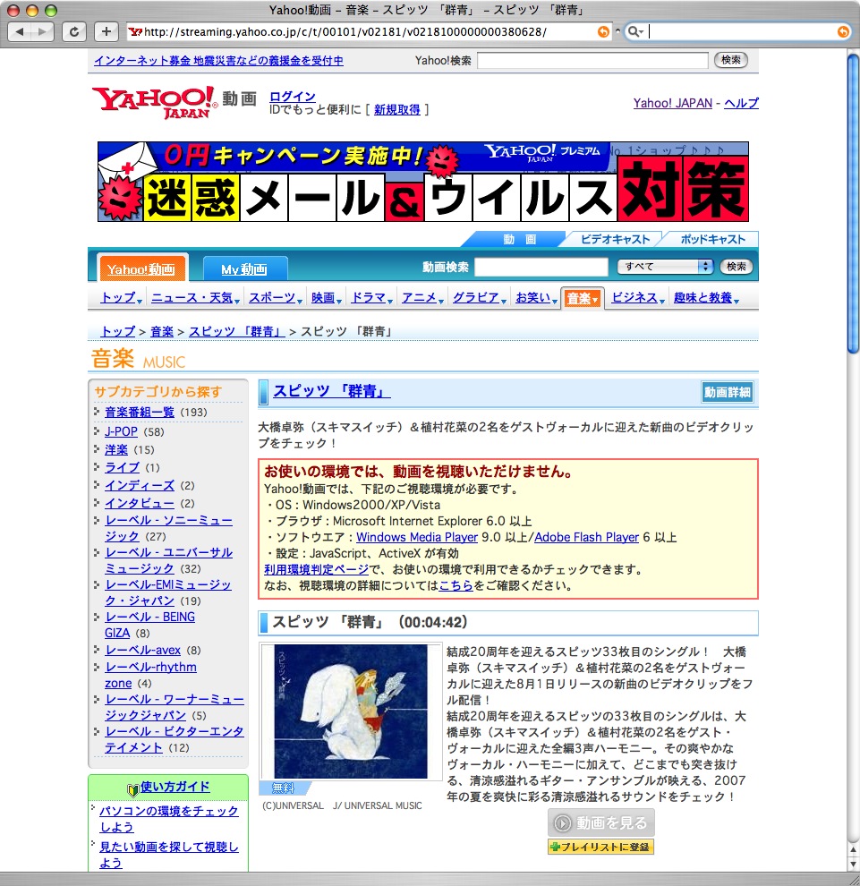Open the highlighted 音楽 menu tab
Viewport: 860px width, 886px height.
pyautogui.click(x=582, y=298)
